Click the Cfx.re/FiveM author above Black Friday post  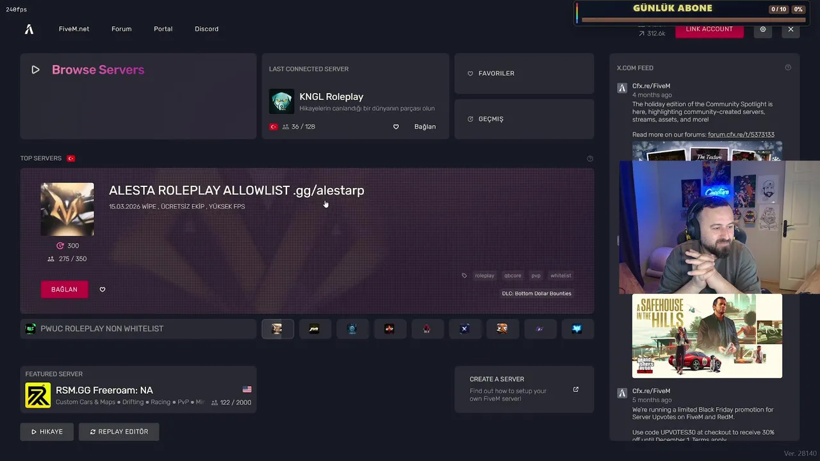click(x=652, y=391)
